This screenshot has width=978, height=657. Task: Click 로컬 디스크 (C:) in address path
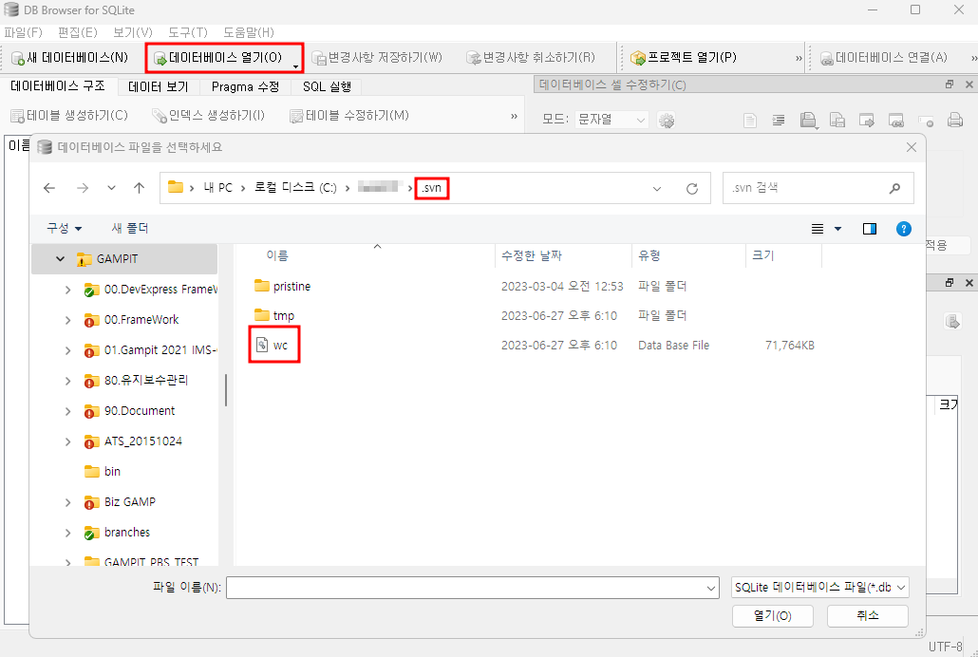coord(295,188)
